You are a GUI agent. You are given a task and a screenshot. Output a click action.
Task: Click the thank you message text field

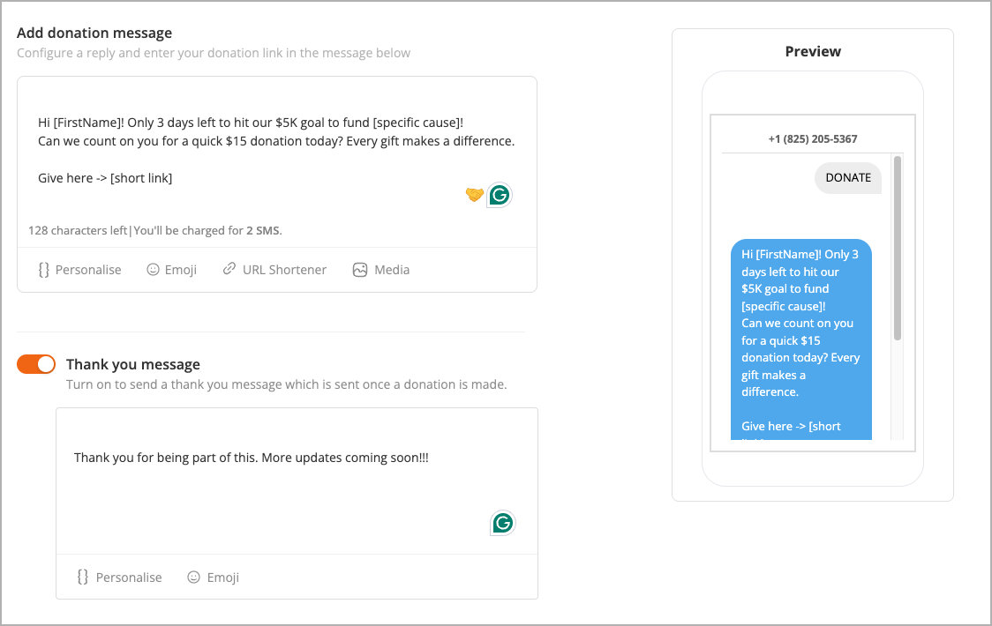tap(296, 481)
